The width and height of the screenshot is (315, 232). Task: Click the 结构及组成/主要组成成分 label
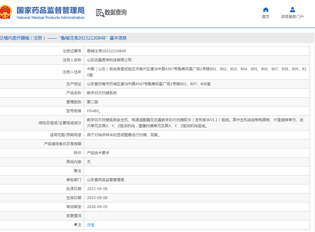60,123
